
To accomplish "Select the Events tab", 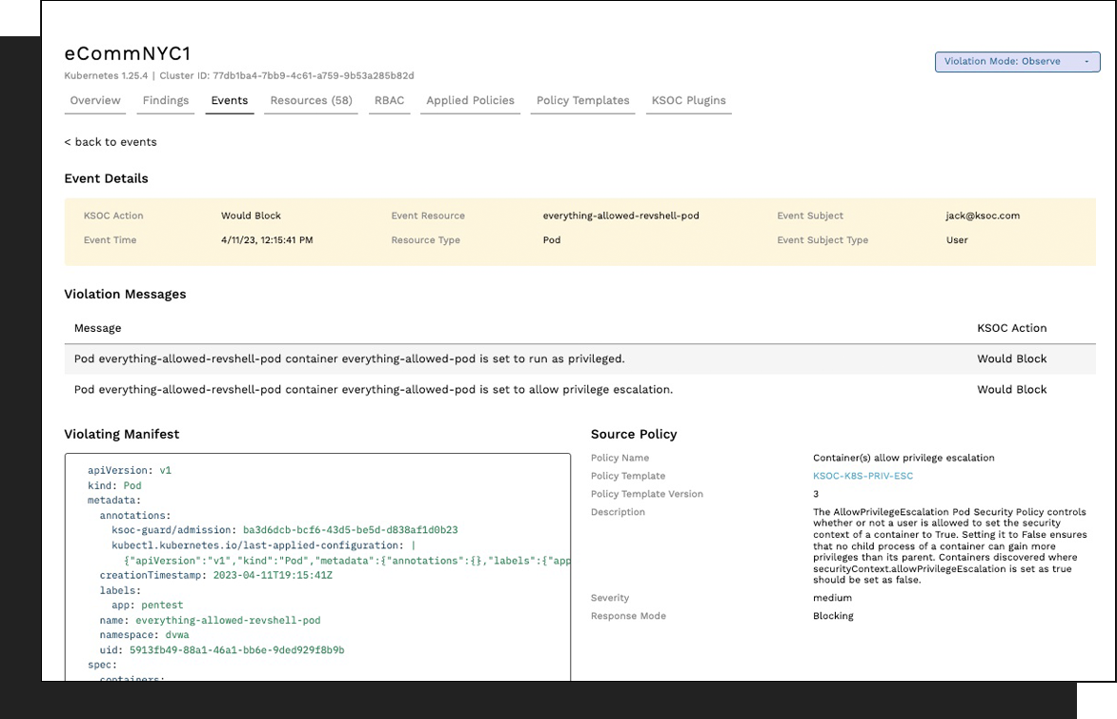I will coord(230,100).
